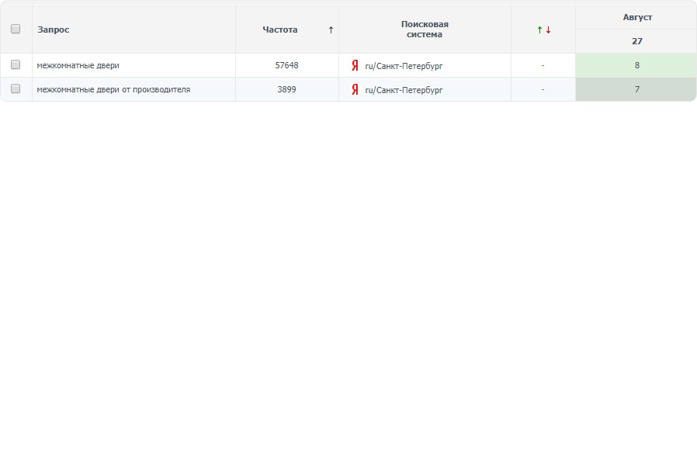Select query text 'межкомнатные двери'
Viewport: 697px width, 451px height.
tap(78, 65)
